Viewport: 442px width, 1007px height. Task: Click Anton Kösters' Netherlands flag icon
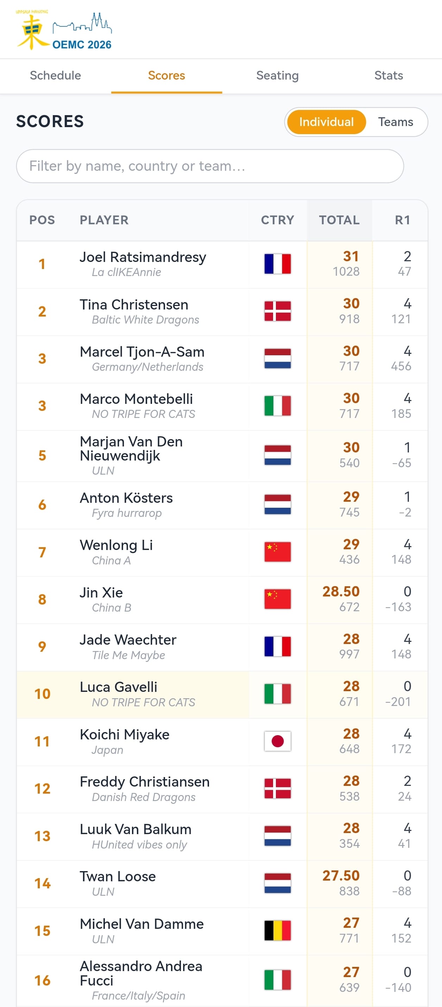[x=277, y=504]
